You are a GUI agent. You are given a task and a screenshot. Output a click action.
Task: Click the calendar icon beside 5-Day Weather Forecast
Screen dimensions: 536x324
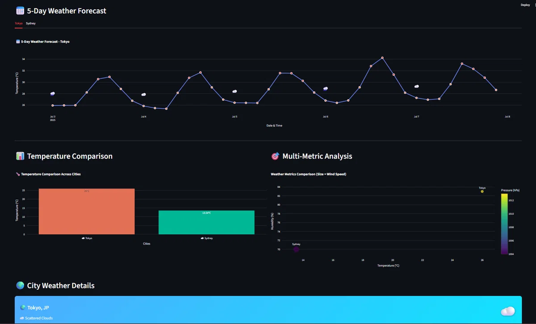coord(20,11)
